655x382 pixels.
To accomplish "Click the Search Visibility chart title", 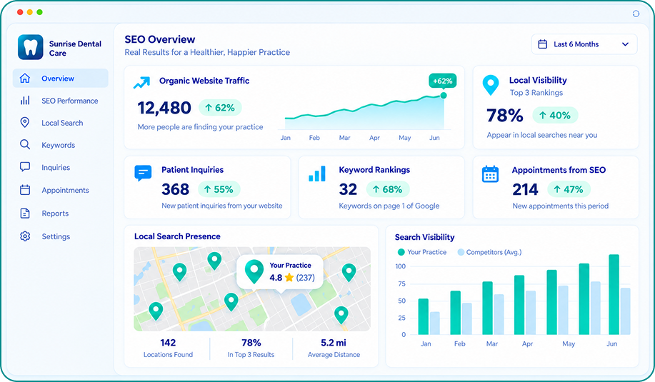I will 424,237.
